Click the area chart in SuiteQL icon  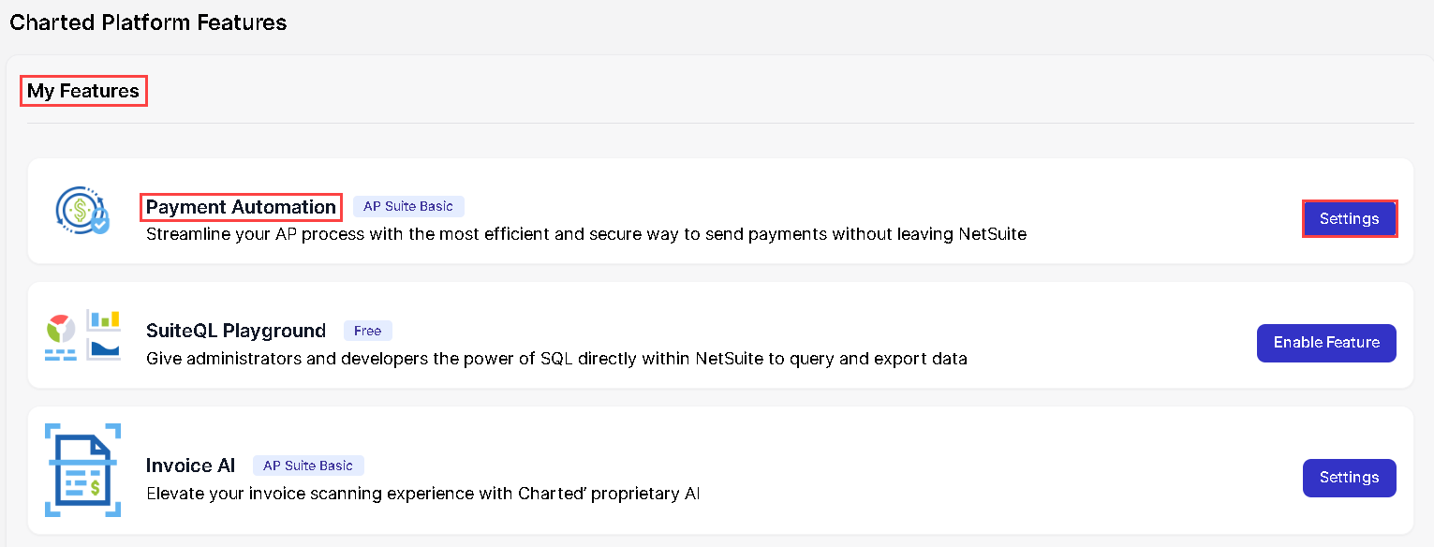click(x=104, y=349)
